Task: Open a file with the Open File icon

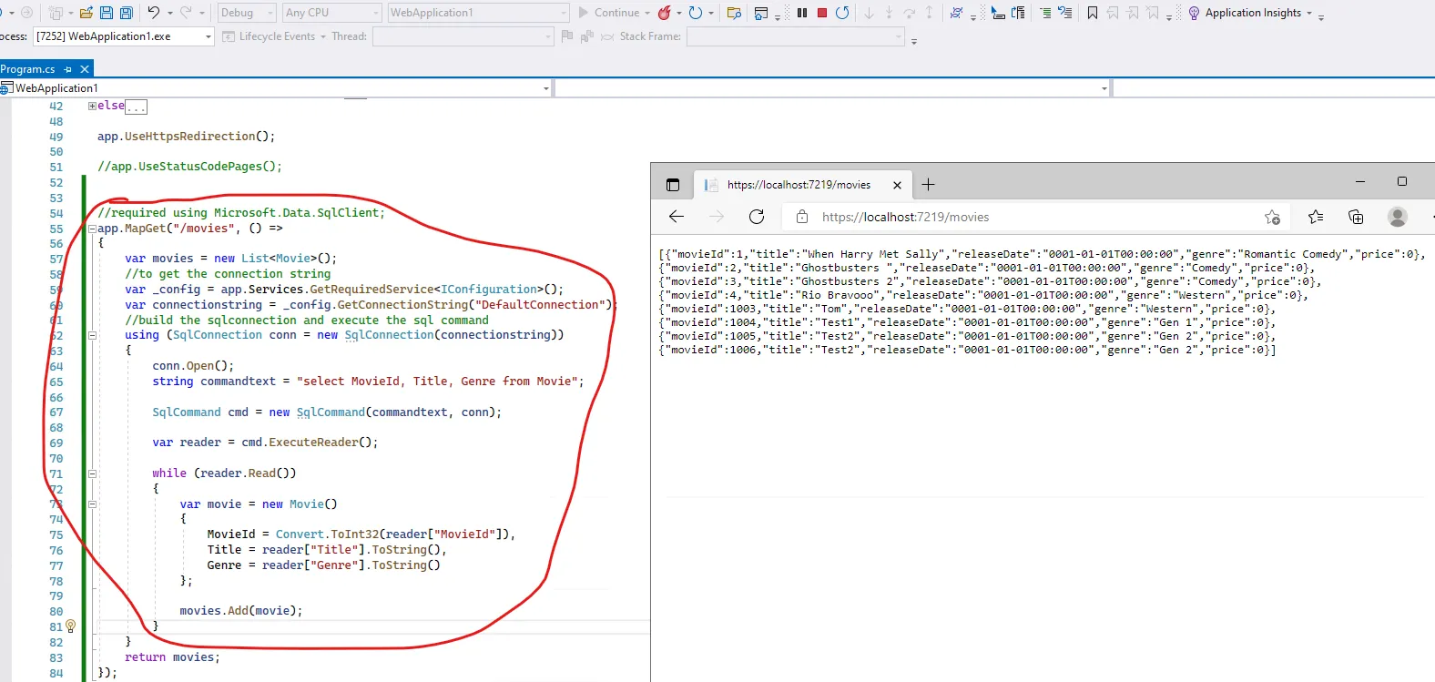Action: tap(87, 13)
